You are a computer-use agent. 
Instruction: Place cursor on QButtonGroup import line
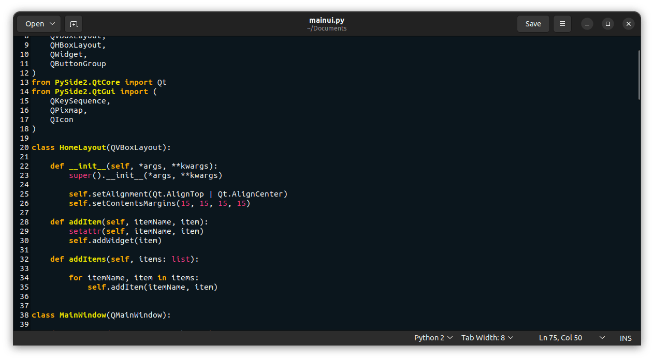pyautogui.click(x=78, y=64)
